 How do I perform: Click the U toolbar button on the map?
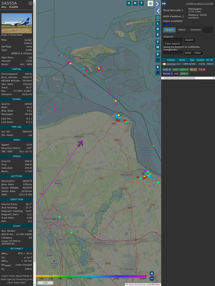(x=129, y=3)
